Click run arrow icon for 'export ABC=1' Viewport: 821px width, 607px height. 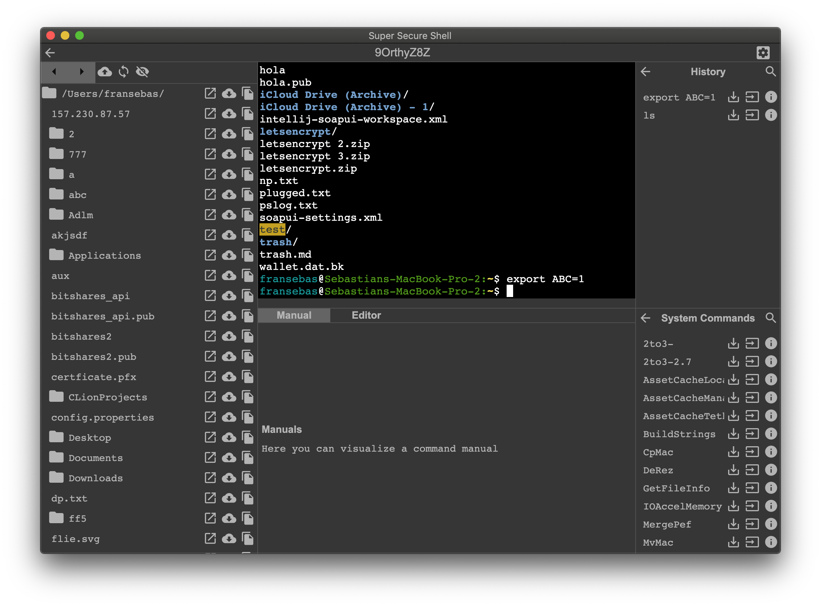(752, 97)
